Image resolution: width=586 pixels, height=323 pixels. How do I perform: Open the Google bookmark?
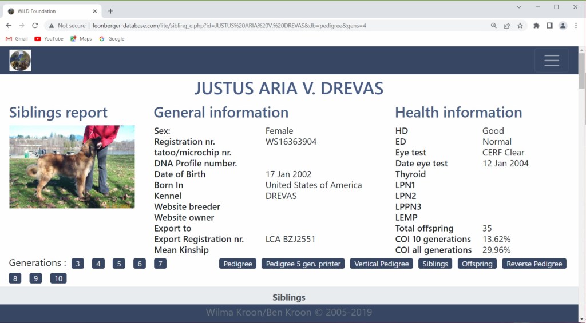pos(112,39)
